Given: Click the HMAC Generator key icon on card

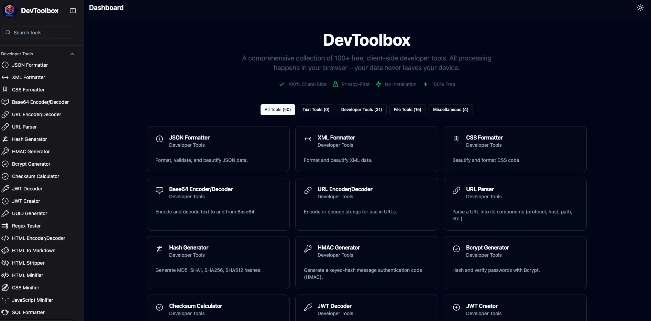Looking at the screenshot, I should click(308, 249).
